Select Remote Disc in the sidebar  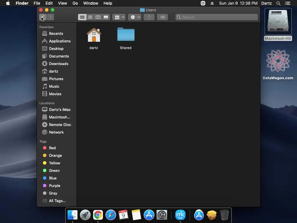57,125
